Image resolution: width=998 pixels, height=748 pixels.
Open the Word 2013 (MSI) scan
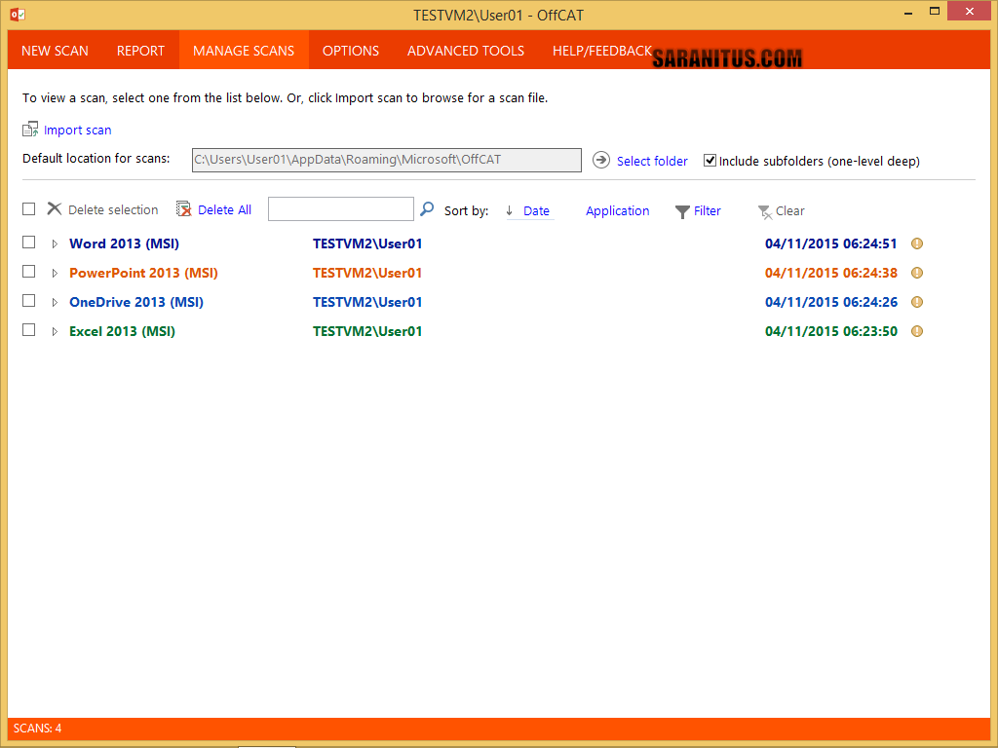124,243
